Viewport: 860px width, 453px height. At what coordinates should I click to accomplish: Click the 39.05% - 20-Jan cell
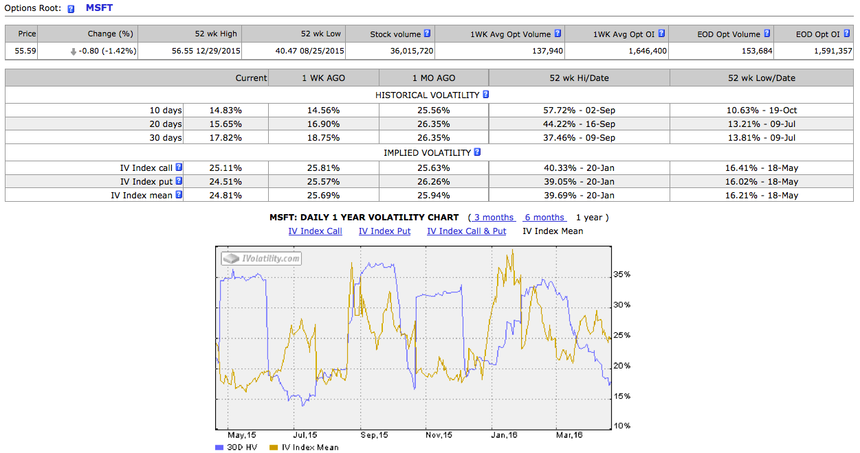coord(580,181)
